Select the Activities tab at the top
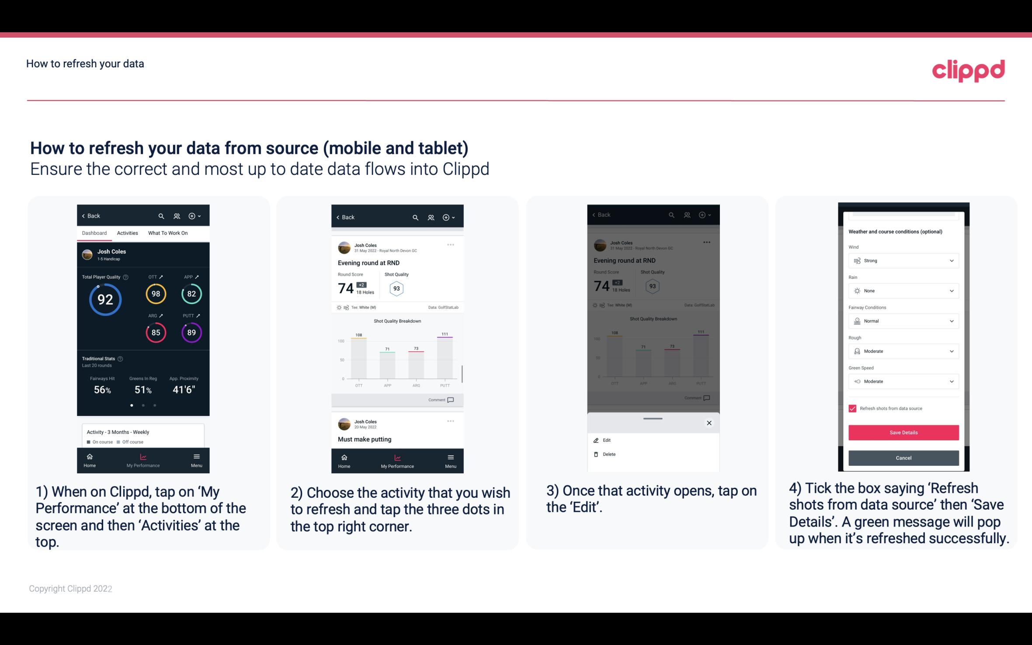 (x=126, y=232)
